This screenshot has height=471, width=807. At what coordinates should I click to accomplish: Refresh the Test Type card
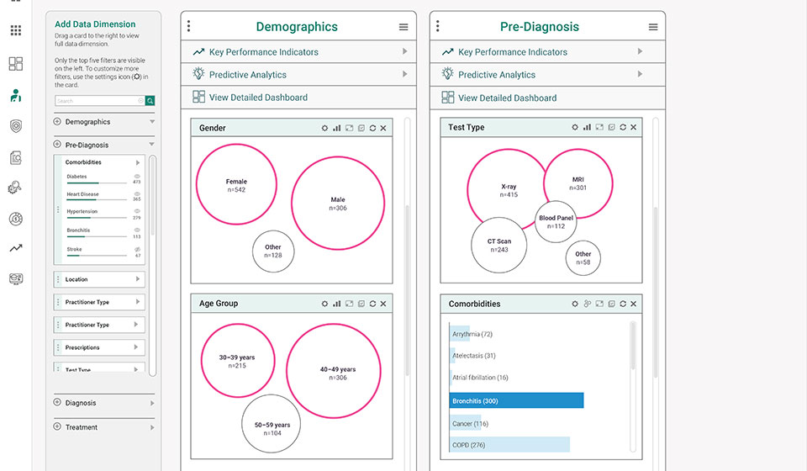[623, 127]
